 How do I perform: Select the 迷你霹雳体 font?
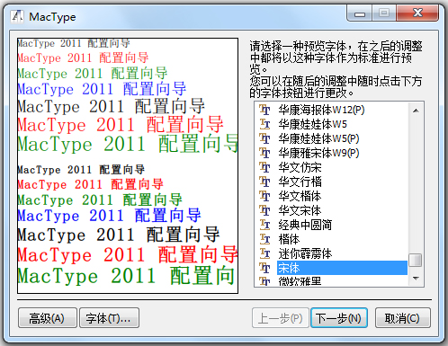click(x=305, y=253)
